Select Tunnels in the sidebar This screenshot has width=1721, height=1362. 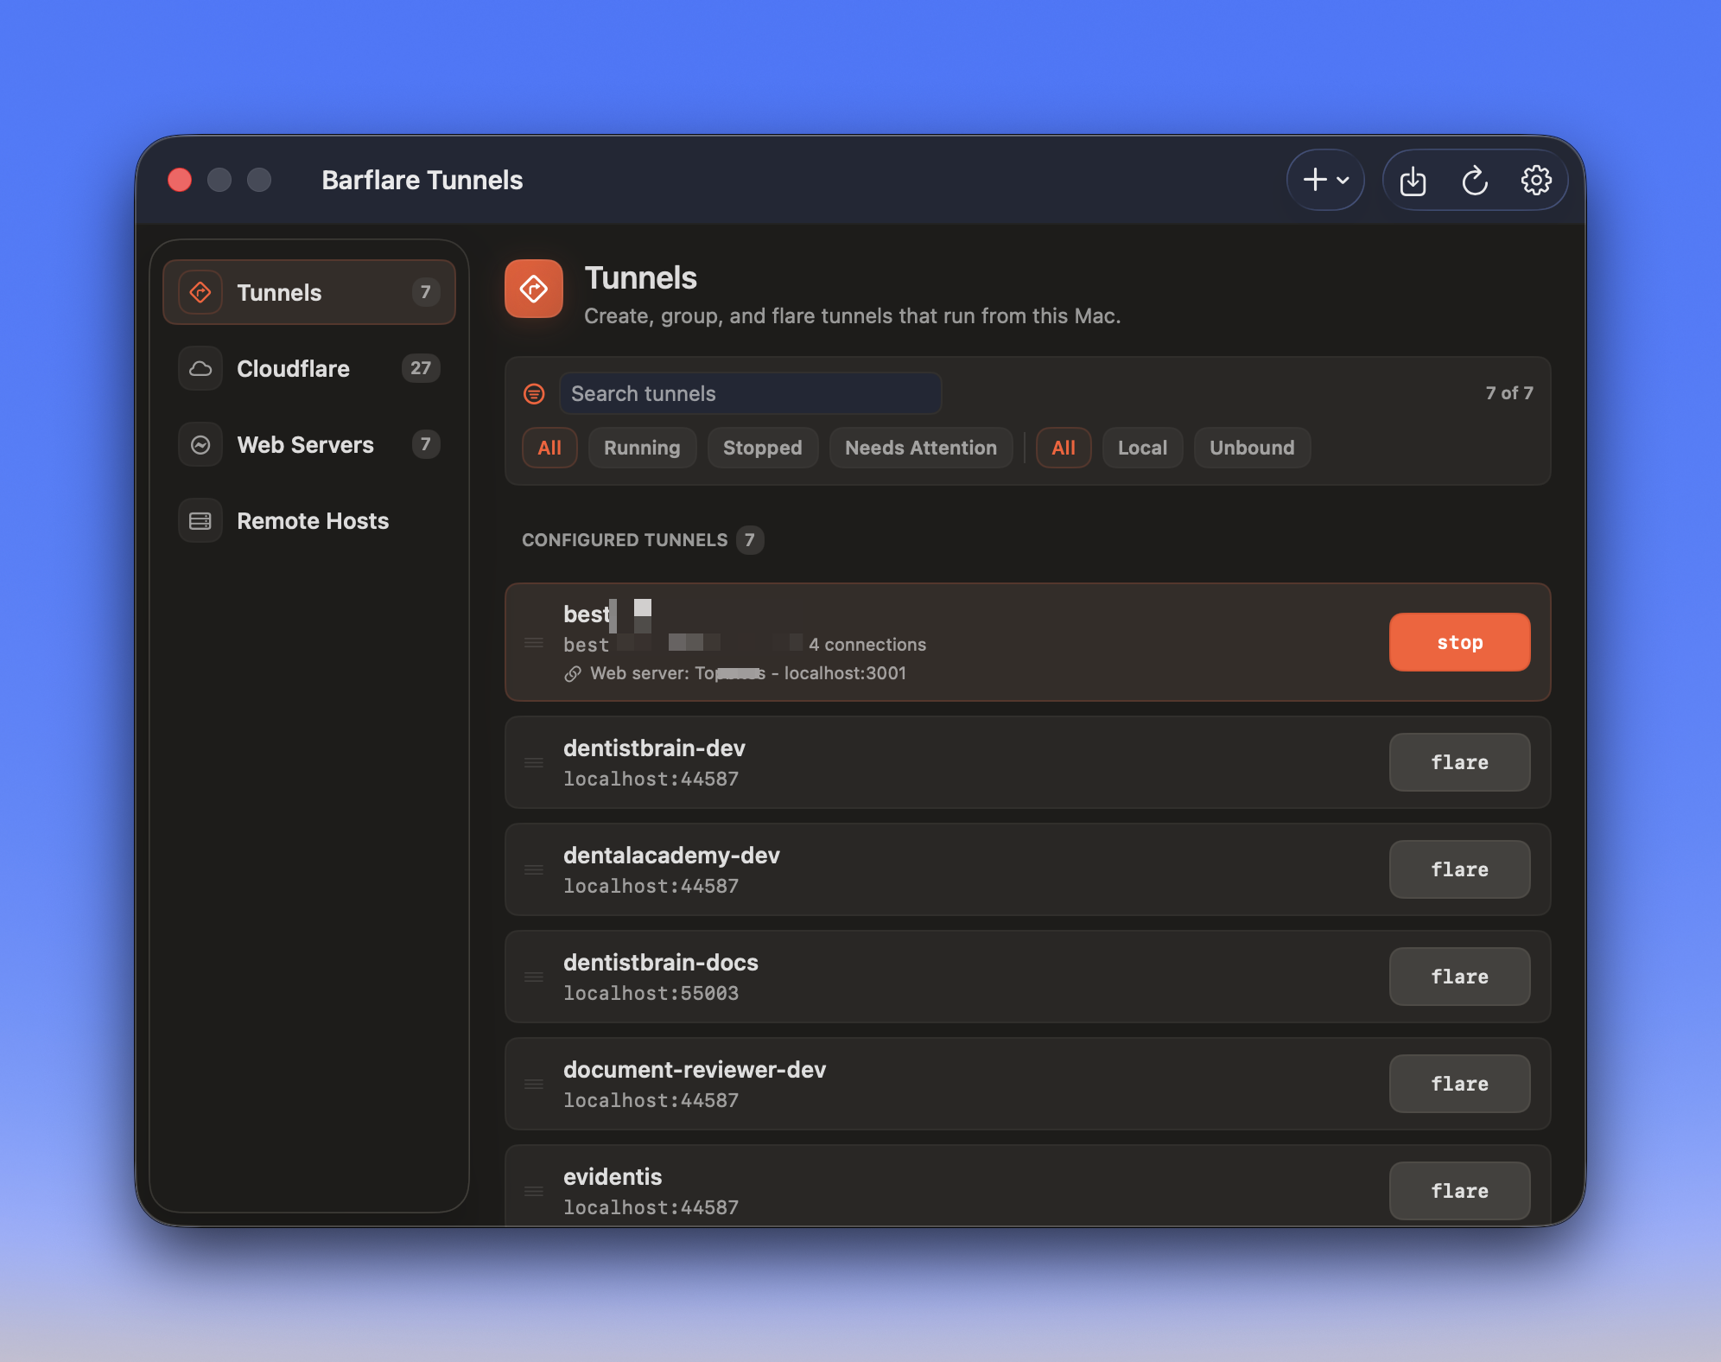click(x=309, y=292)
